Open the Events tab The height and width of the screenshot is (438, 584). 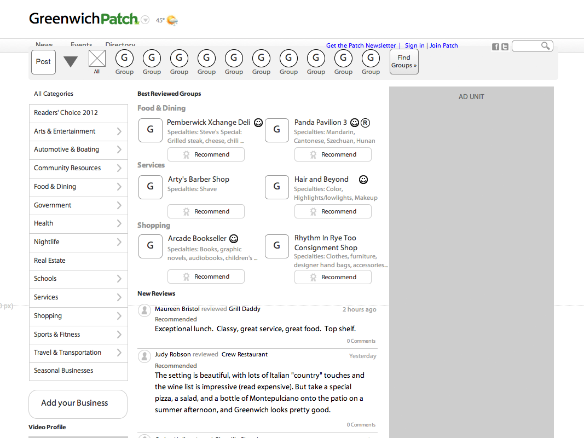click(81, 45)
